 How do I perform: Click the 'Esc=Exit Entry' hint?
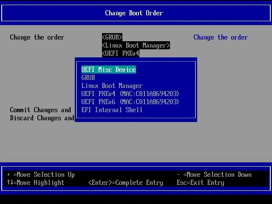click(200, 182)
